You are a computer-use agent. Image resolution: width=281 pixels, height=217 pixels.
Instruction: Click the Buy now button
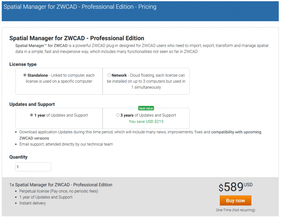click(x=235, y=200)
